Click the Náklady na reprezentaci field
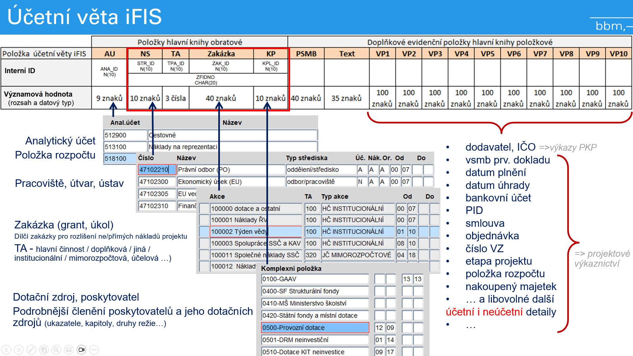Screen dimensions: 633x356 (x=232, y=147)
